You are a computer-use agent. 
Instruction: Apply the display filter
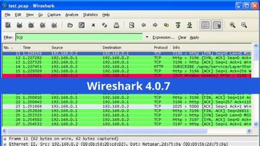tap(194, 38)
